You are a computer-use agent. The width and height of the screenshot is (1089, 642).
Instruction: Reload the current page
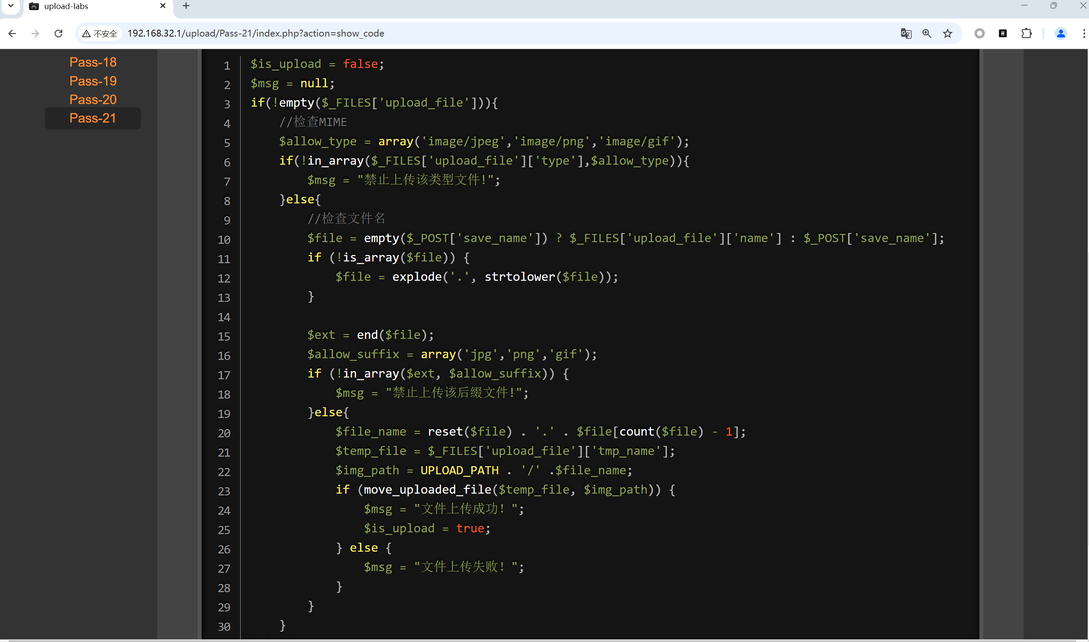coord(58,33)
